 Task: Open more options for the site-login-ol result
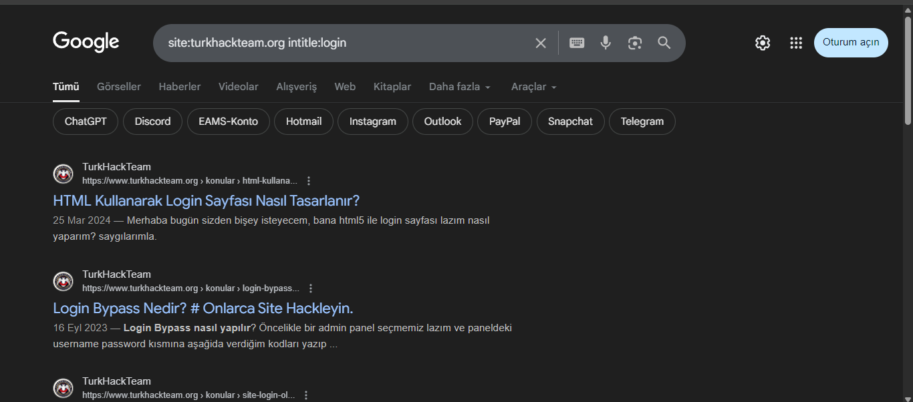306,395
